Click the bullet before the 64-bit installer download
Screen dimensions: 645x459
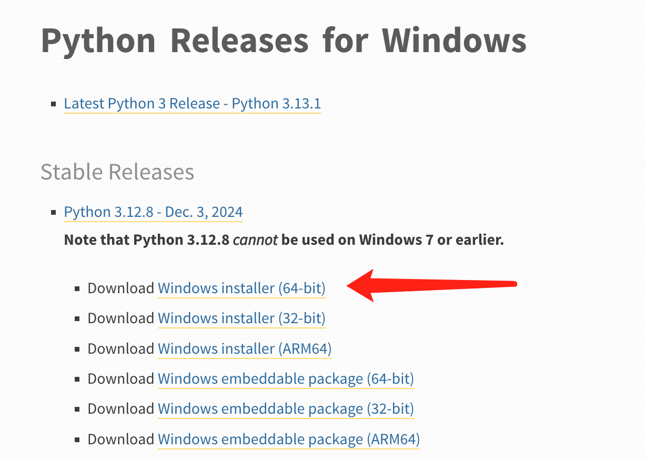coord(77,289)
